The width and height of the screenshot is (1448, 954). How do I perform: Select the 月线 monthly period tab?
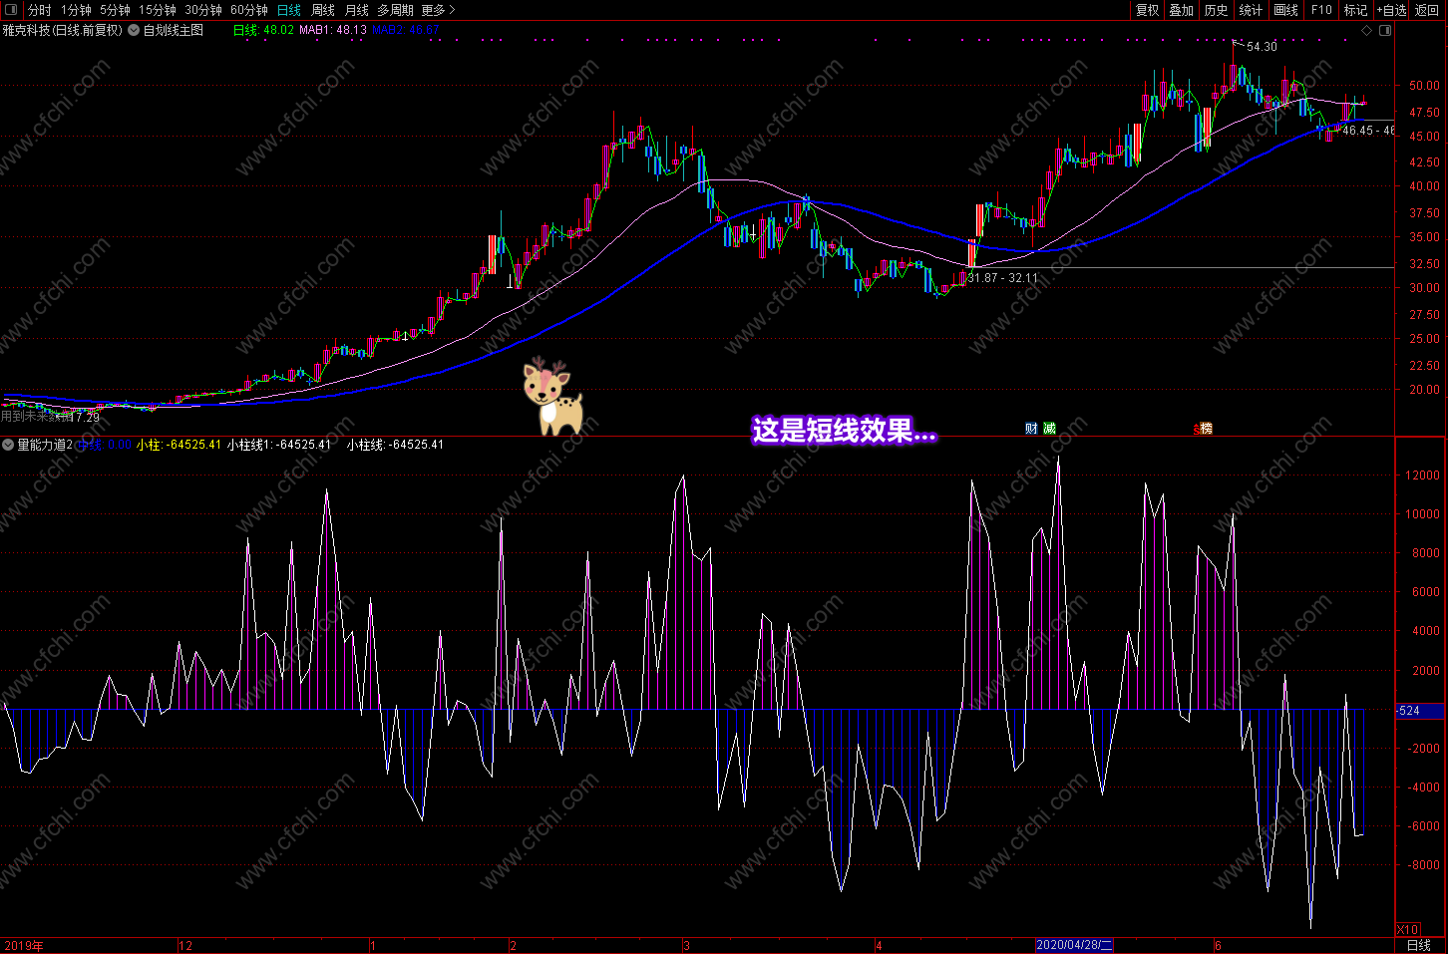[x=357, y=10]
